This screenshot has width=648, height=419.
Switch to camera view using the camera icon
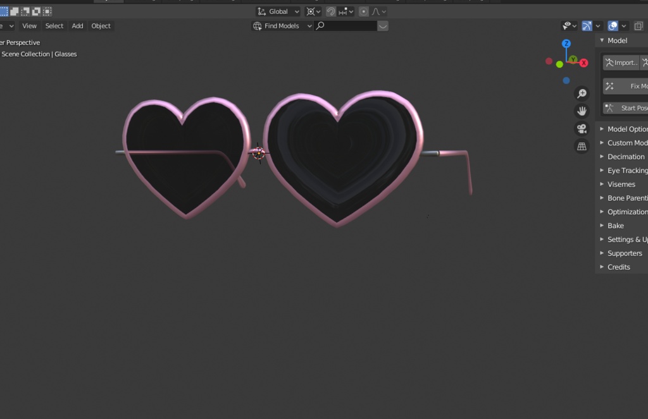(582, 128)
